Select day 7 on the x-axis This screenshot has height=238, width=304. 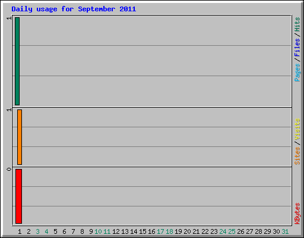(73, 231)
